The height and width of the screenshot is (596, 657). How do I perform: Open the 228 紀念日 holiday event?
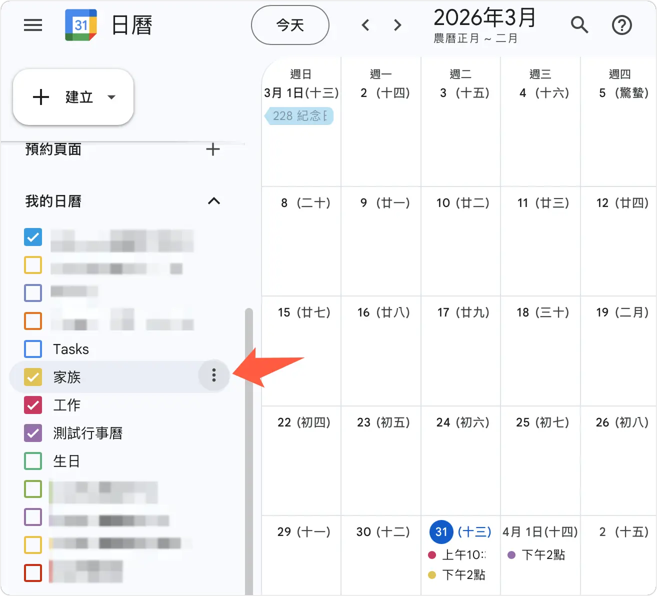[299, 116]
